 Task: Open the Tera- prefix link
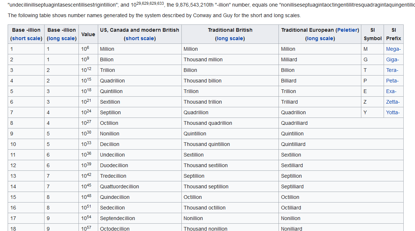tap(392, 70)
